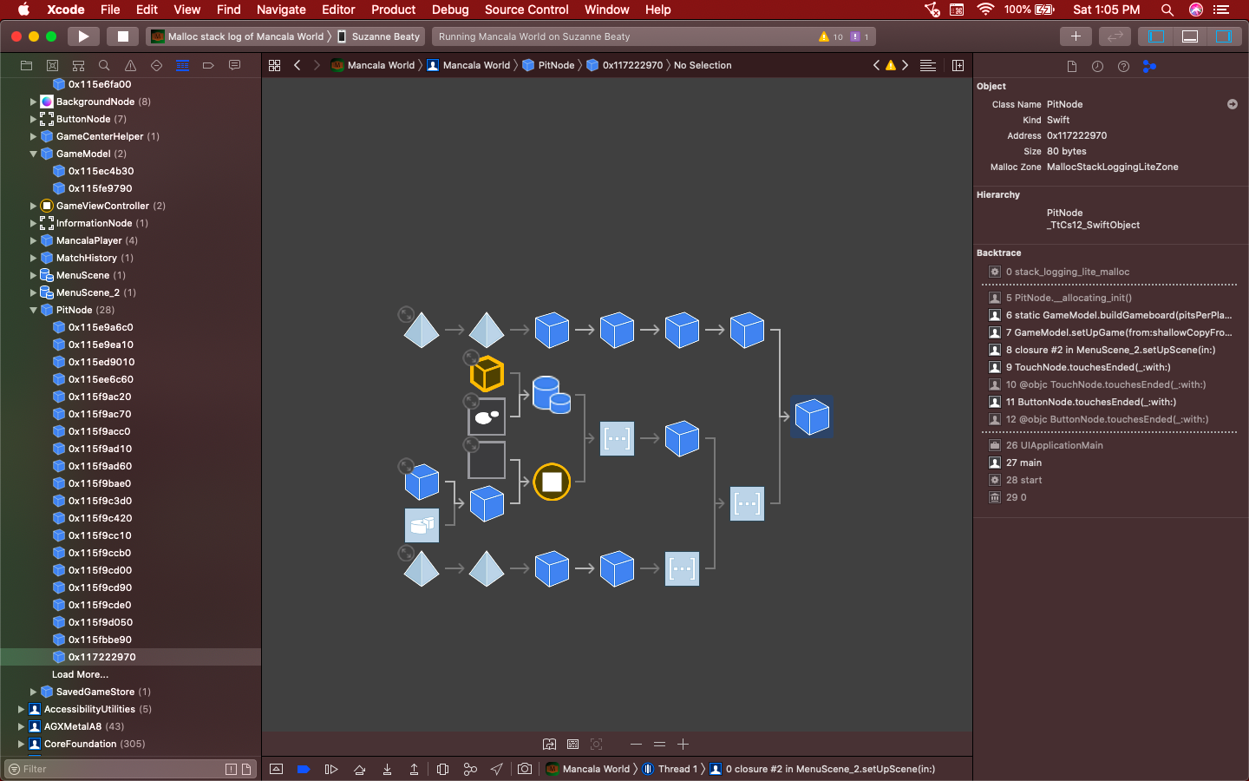Expand the BackgroundNode (8) group

pyautogui.click(x=33, y=102)
